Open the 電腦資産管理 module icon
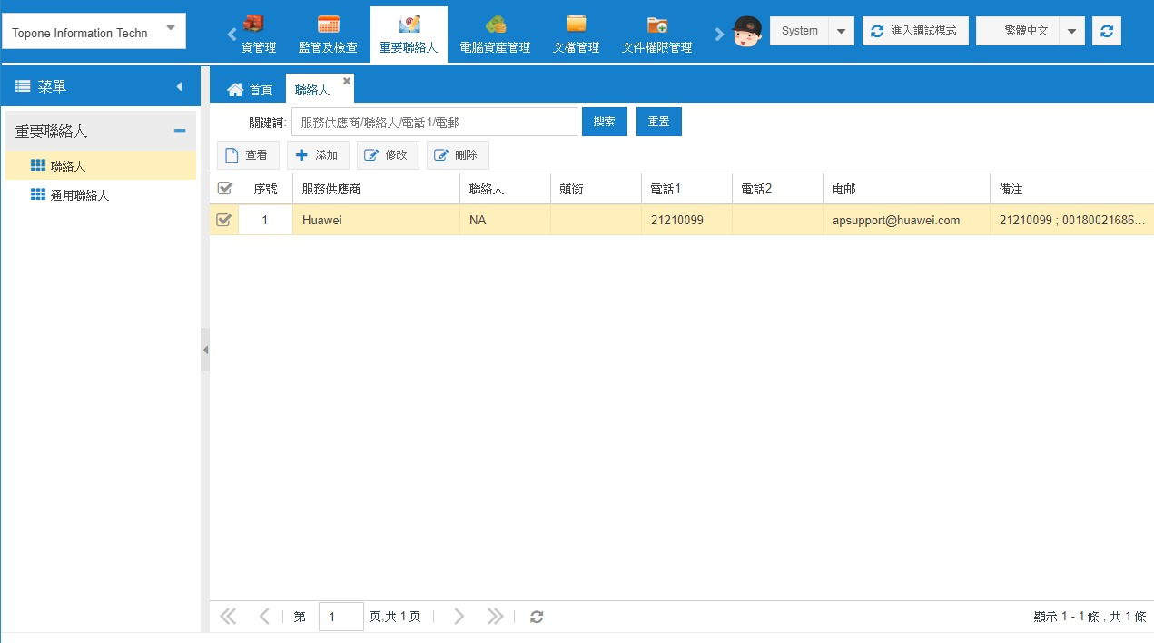The width and height of the screenshot is (1154, 643). (495, 25)
